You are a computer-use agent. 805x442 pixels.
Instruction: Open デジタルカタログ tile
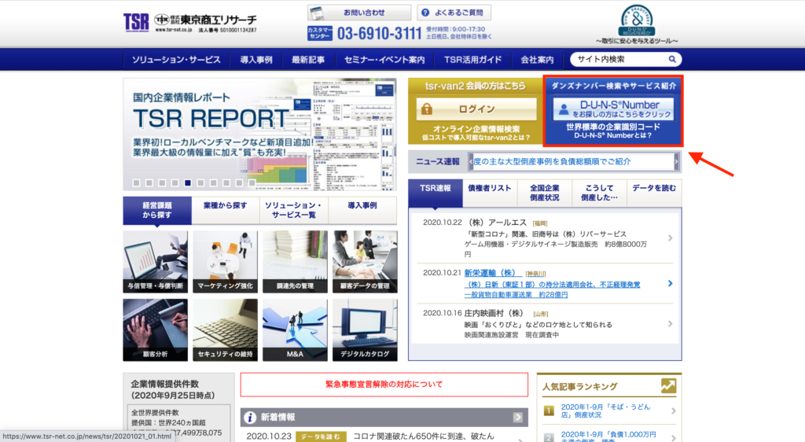click(x=365, y=330)
